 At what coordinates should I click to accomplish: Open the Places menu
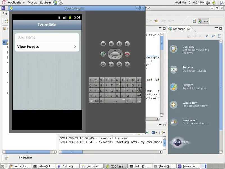[32, 3]
